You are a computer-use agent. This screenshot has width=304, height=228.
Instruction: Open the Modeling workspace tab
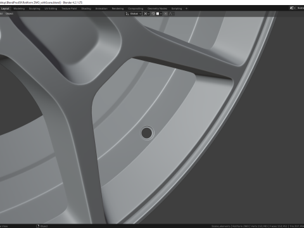pyautogui.click(x=19, y=9)
